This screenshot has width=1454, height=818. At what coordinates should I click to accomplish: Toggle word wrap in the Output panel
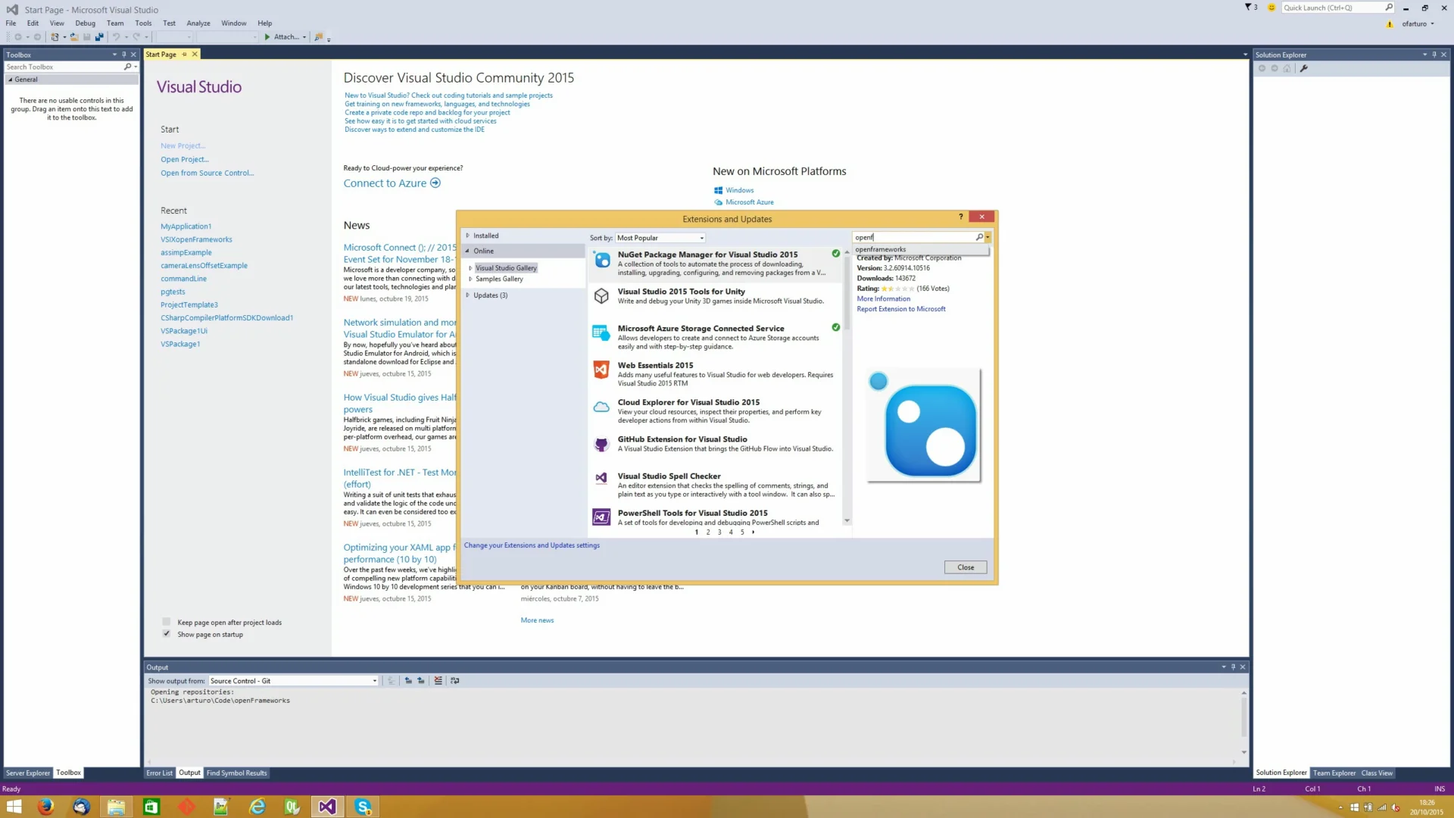455,680
